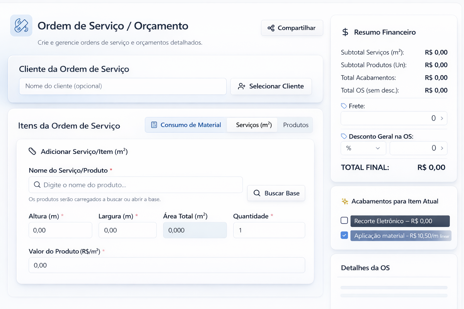Image resolution: width=464 pixels, height=309 pixels.
Task: Uncheck the Aplicação material checkbox
Action: click(344, 235)
